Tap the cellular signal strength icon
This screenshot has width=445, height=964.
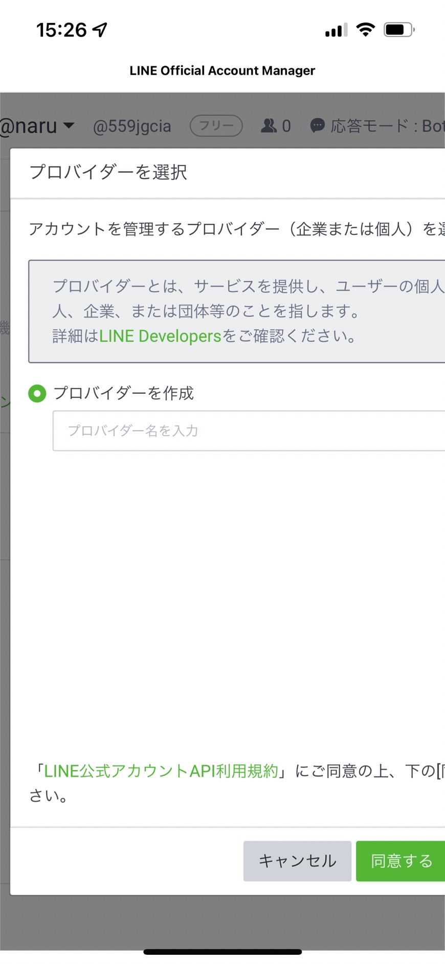[336, 30]
